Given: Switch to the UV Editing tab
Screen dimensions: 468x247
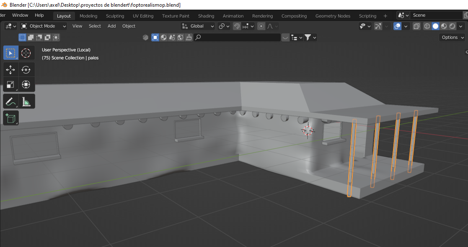Looking at the screenshot, I should pyautogui.click(x=143, y=16).
